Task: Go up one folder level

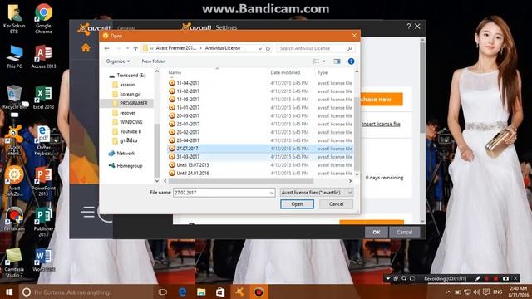Action: (135, 48)
